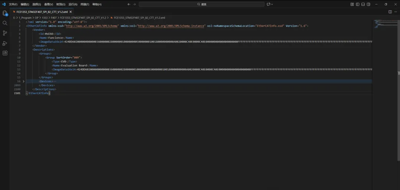Open the editor more actions ellipsis
The image size is (400, 190).
tap(396, 12)
